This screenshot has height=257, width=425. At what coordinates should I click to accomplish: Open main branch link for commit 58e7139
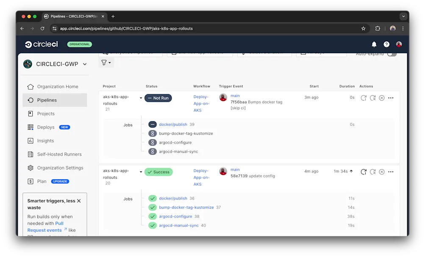(x=235, y=170)
